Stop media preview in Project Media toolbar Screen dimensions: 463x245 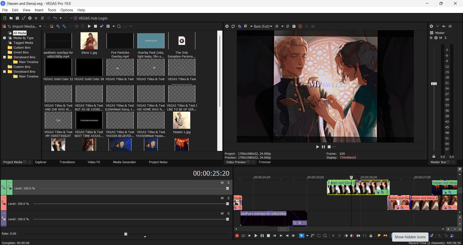coord(95,27)
